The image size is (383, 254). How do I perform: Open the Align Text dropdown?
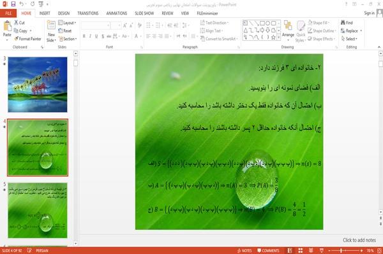tap(212, 31)
